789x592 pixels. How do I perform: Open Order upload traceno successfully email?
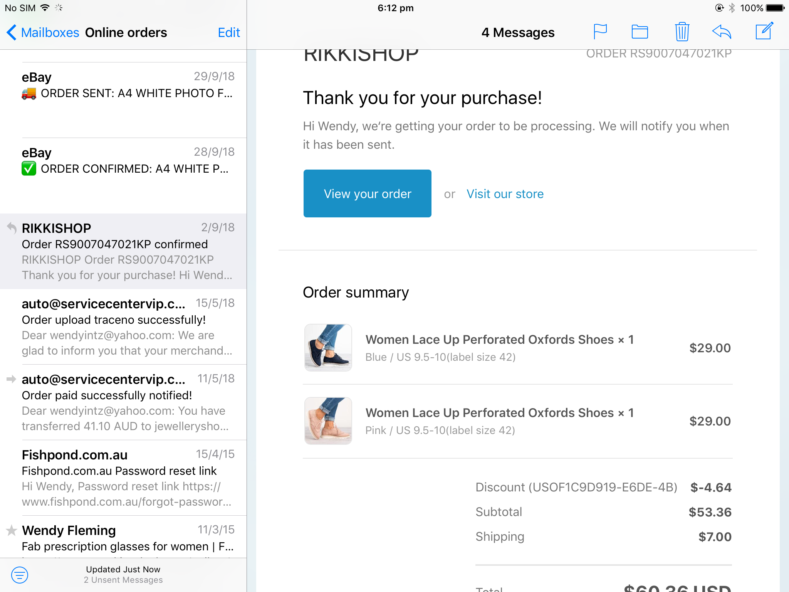[123, 326]
